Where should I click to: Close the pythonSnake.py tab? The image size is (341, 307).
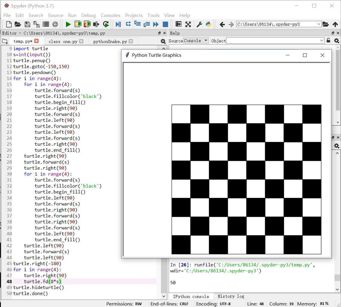tap(131, 41)
